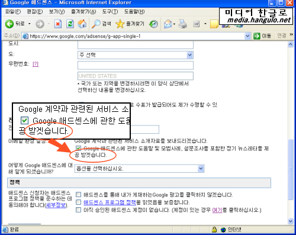Open the Mail envelope icon
This screenshot has width=296, height=235.
tap(168, 24)
